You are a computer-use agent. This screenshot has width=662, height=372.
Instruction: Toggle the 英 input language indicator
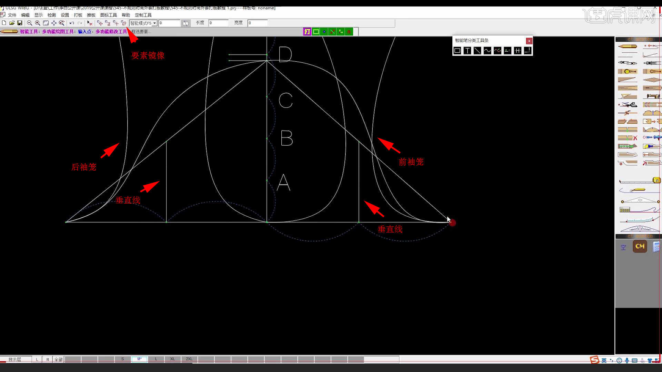[x=604, y=361]
